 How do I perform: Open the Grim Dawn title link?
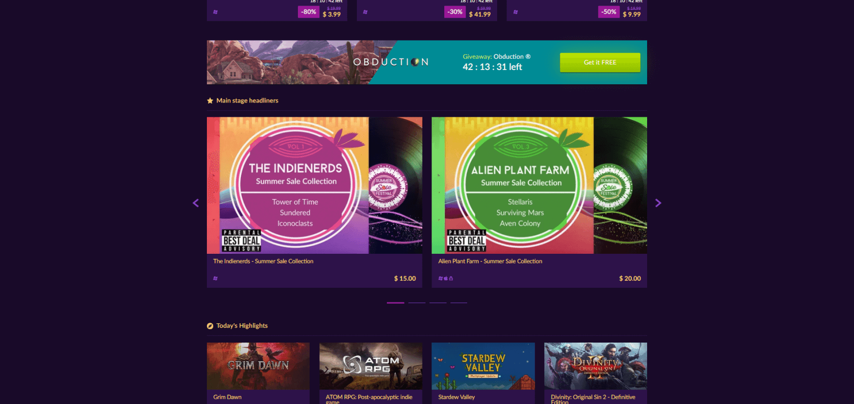pos(227,397)
